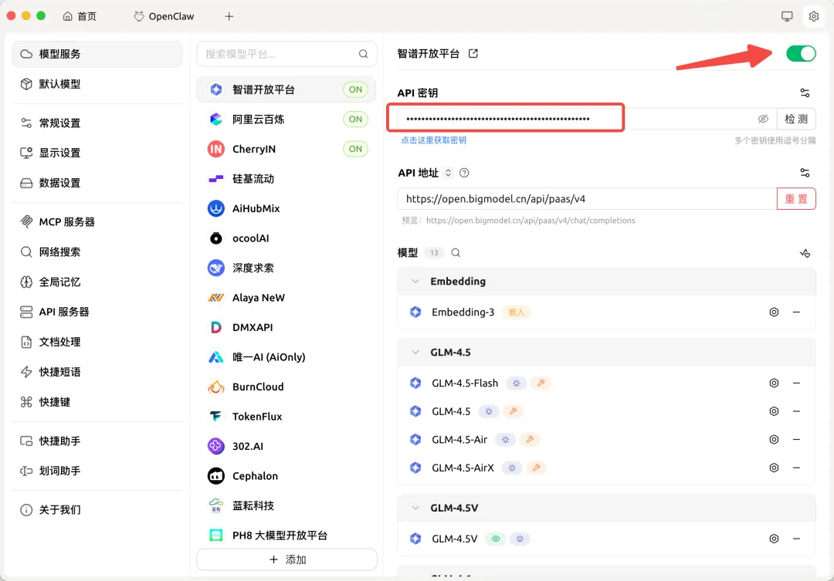This screenshot has width=834, height=581.
Task: Collapse the GLM-4.5 model group
Action: [415, 353]
